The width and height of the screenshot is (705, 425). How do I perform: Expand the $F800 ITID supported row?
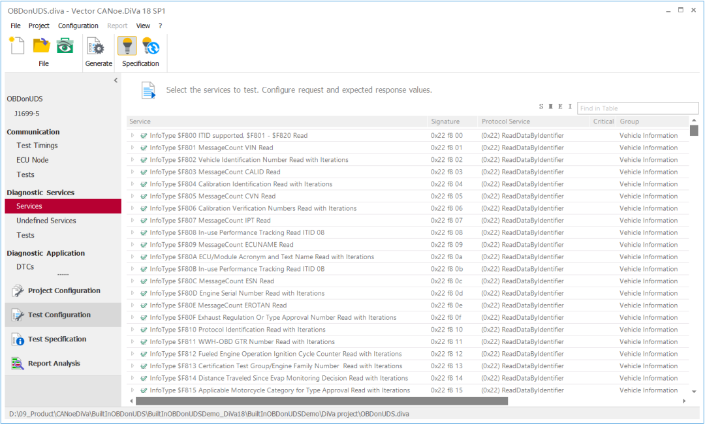[133, 136]
